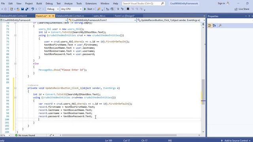Click the search magnifier icon in Search box

point(162,4)
